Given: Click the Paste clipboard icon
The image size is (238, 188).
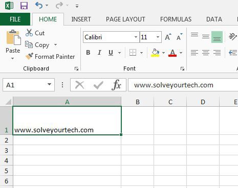Looking at the screenshot, I should (x=13, y=37).
